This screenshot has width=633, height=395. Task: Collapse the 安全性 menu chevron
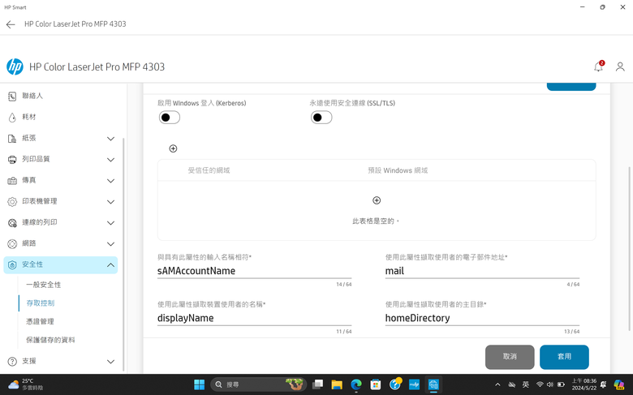[110, 265]
